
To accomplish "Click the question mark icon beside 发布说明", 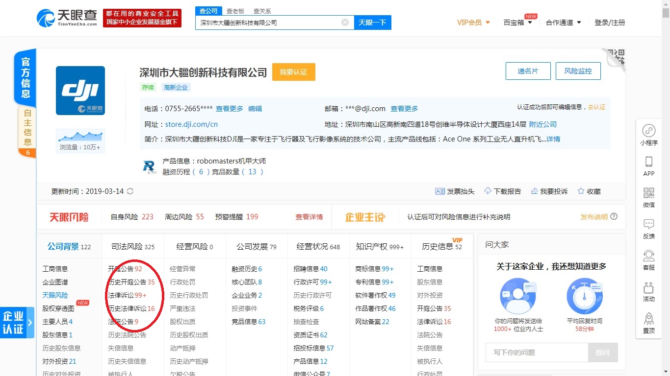I will tap(614, 217).
